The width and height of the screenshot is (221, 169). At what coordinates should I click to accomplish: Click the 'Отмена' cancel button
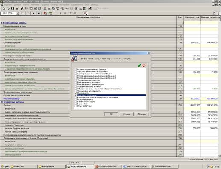[127, 114]
